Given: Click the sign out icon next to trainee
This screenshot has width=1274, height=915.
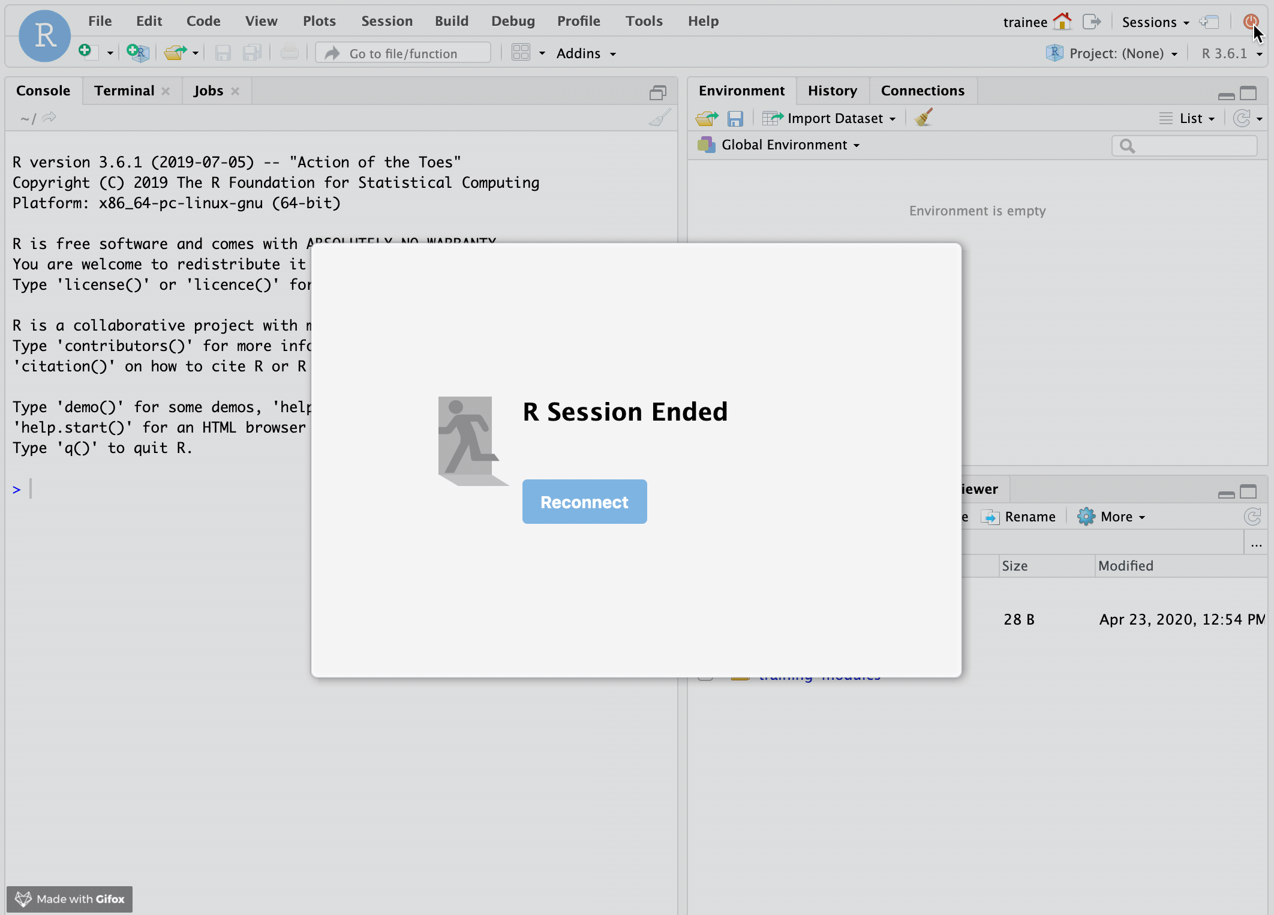Looking at the screenshot, I should tap(1092, 22).
